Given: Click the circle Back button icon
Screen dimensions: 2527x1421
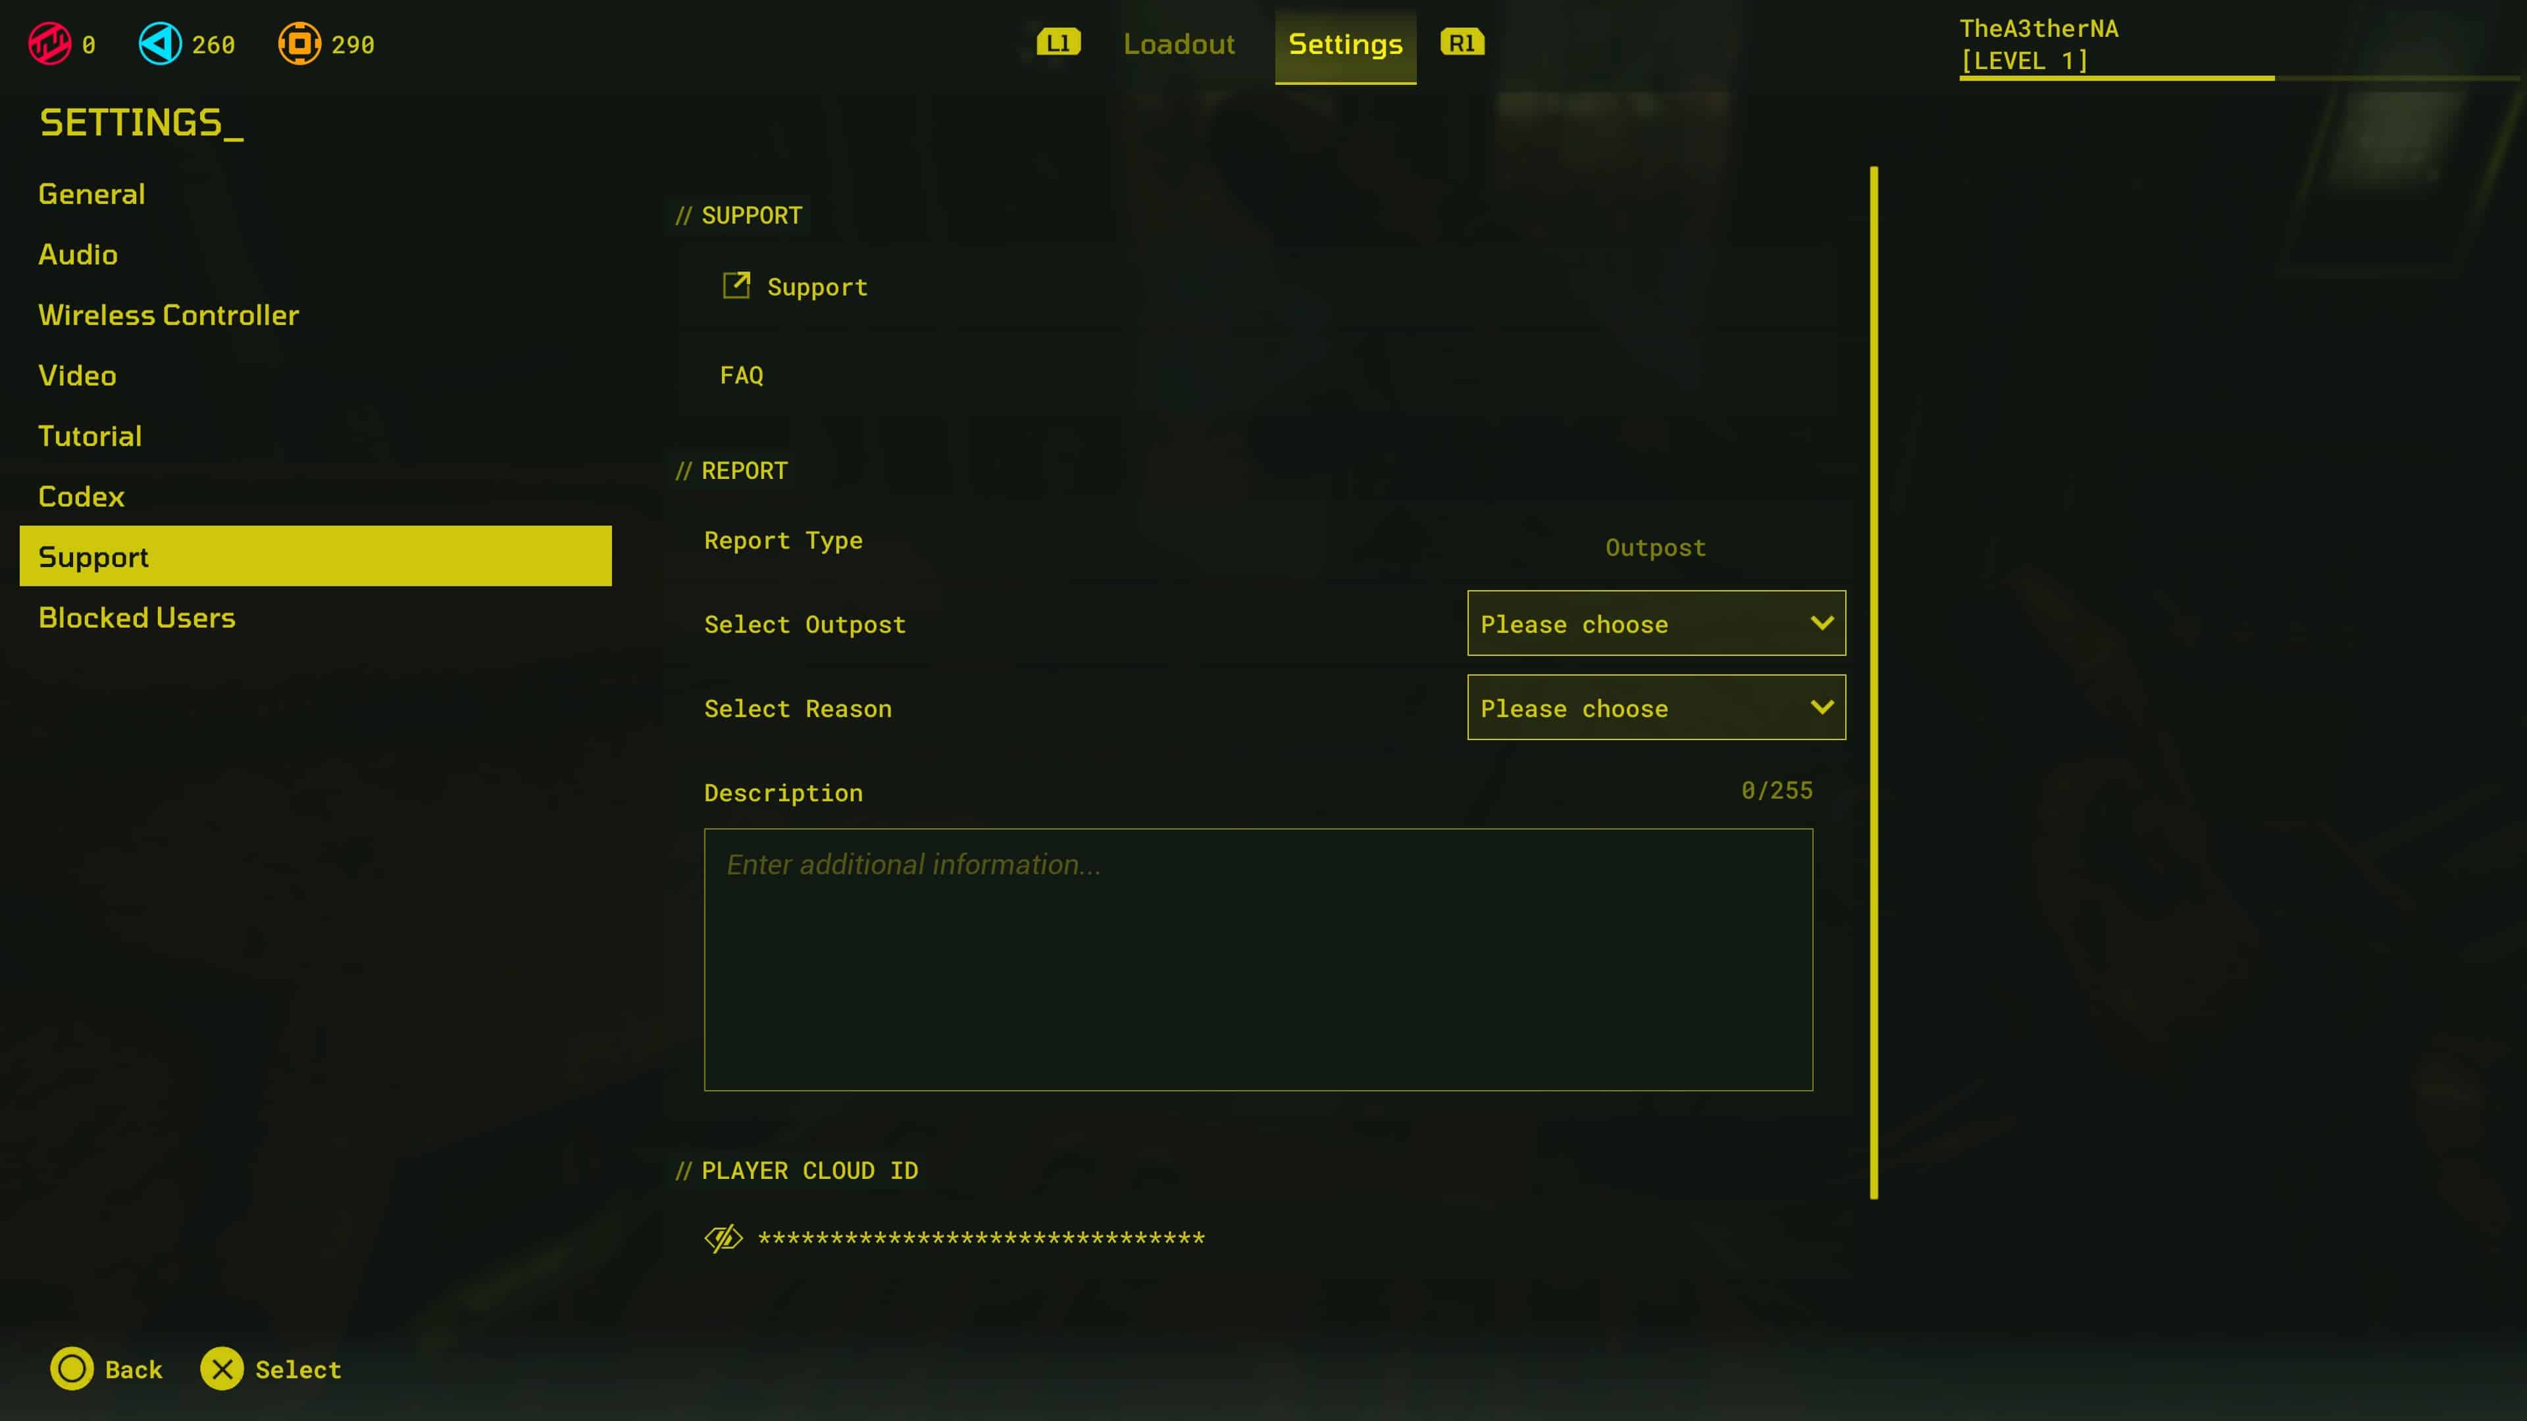Looking at the screenshot, I should pos(72,1369).
